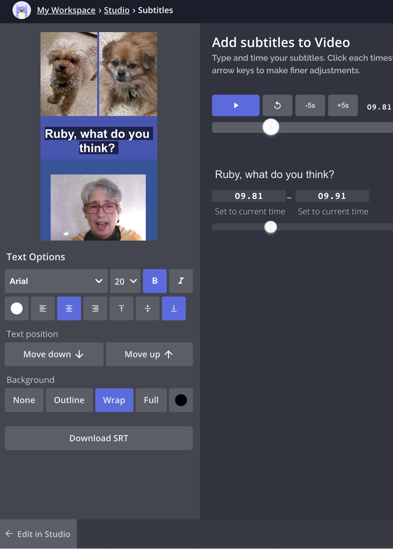Screen dimensions: 393x549
Task: Toggle italic text formatting
Action: pos(181,281)
